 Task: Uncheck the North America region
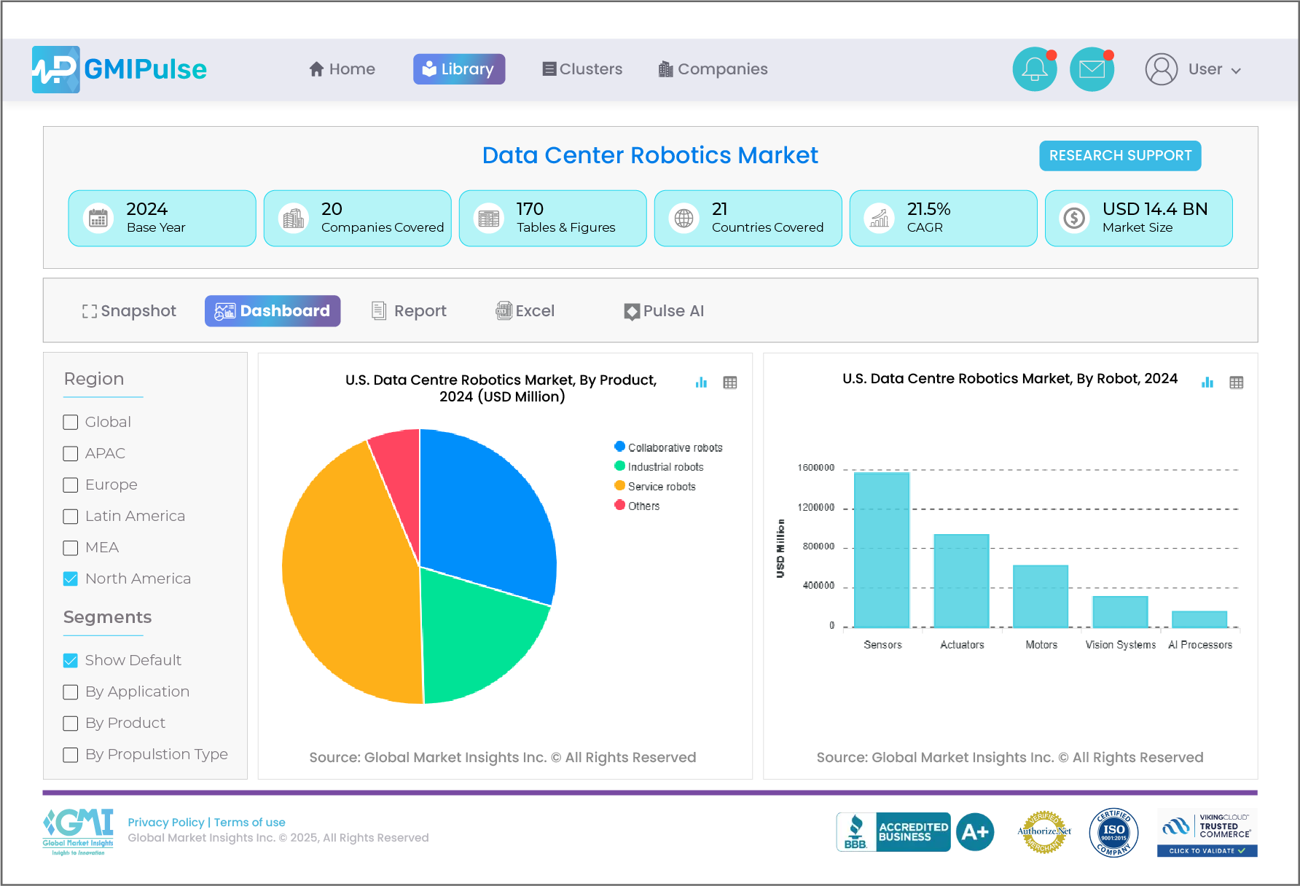pyautogui.click(x=71, y=579)
